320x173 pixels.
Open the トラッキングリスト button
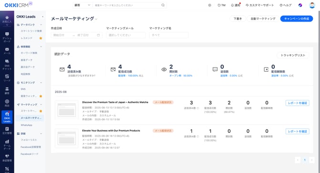click(x=293, y=55)
